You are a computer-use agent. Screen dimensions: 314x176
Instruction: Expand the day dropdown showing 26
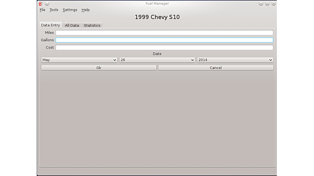pyautogui.click(x=157, y=60)
